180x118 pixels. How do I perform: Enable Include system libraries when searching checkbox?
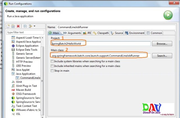[52, 61]
